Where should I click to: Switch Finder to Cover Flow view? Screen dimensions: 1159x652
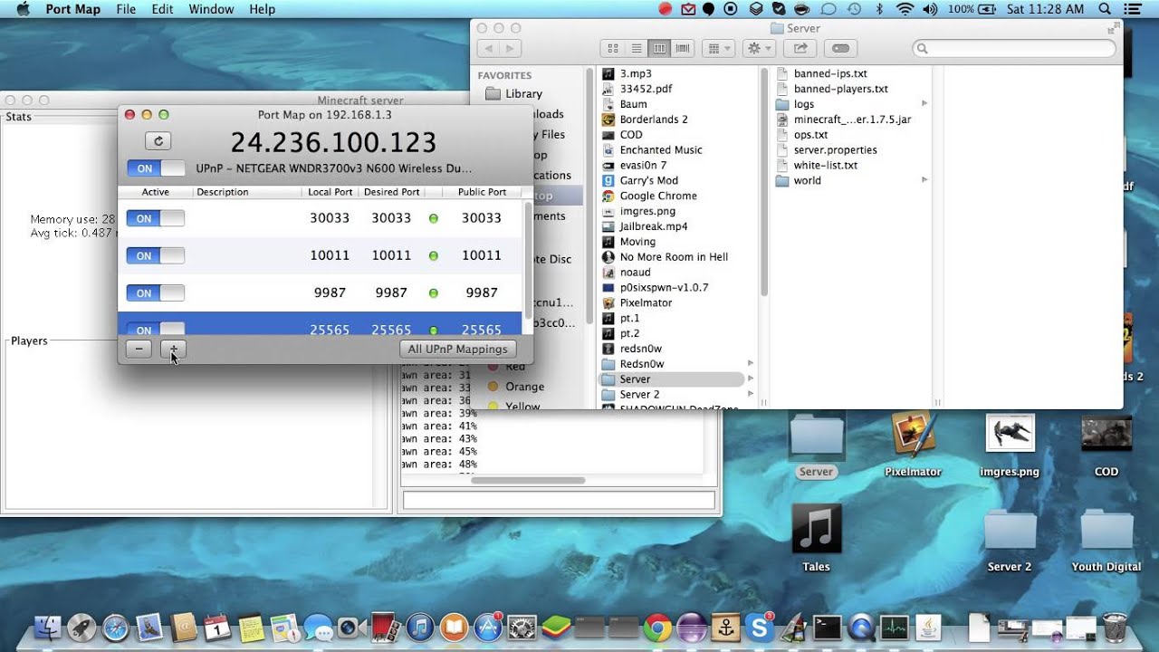click(x=683, y=48)
